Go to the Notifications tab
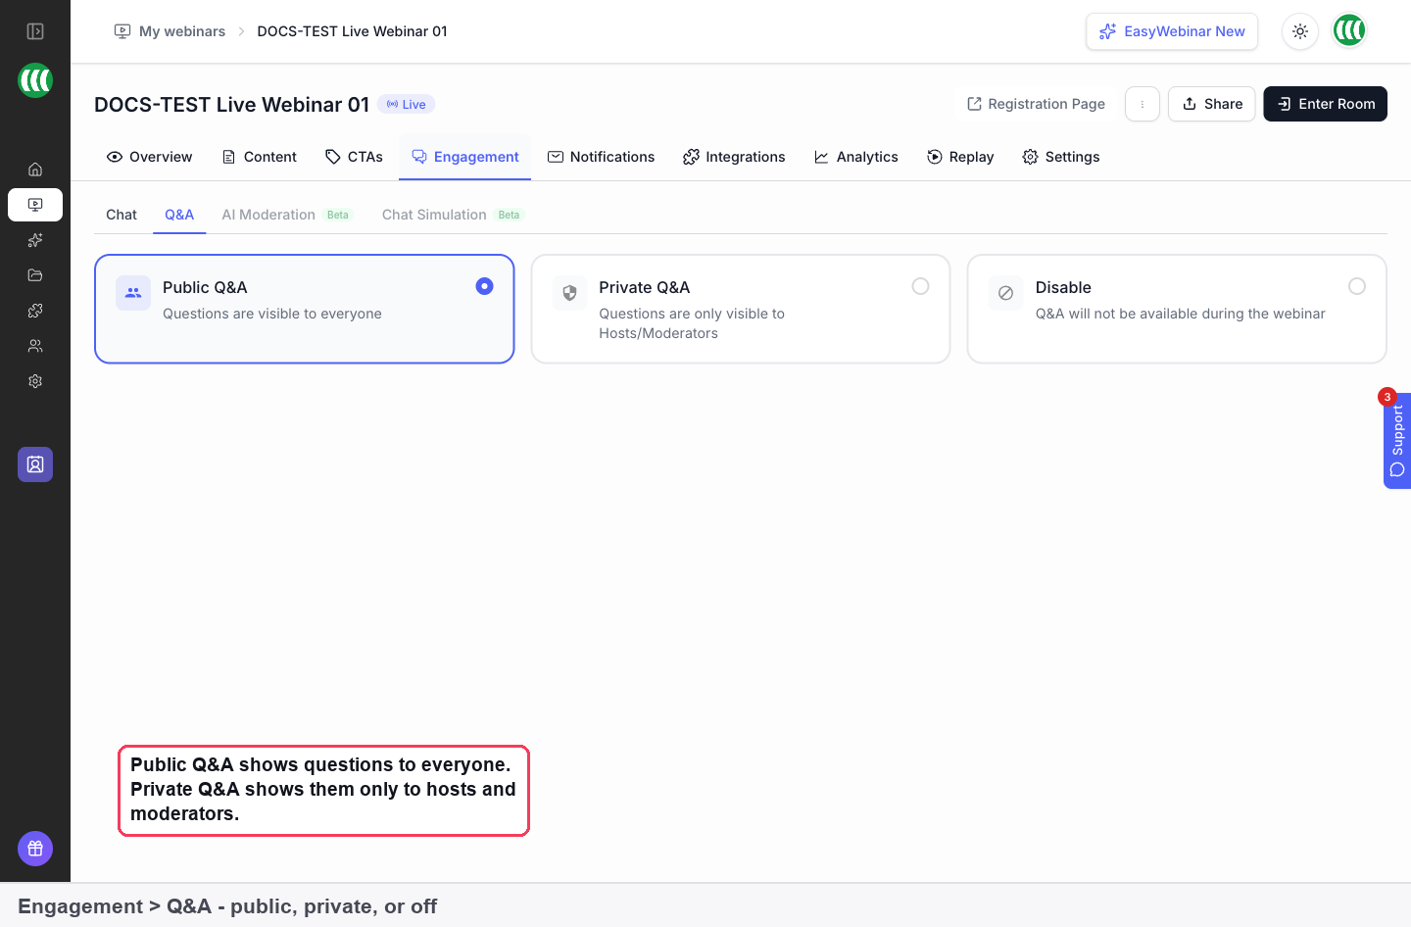Viewport: 1411px width, 927px height. (x=601, y=157)
